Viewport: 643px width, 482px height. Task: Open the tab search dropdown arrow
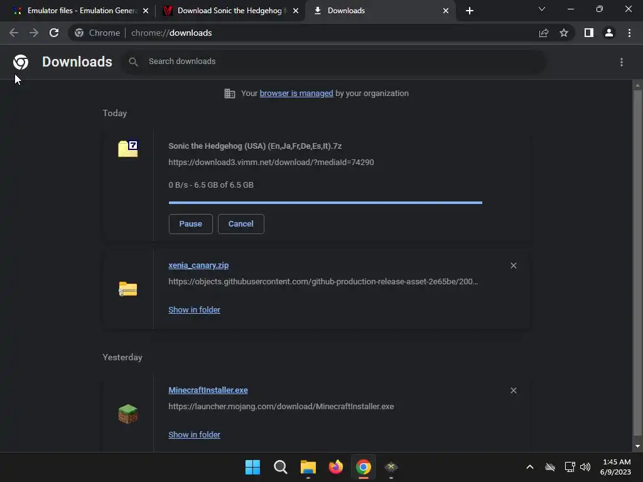tap(542, 9)
